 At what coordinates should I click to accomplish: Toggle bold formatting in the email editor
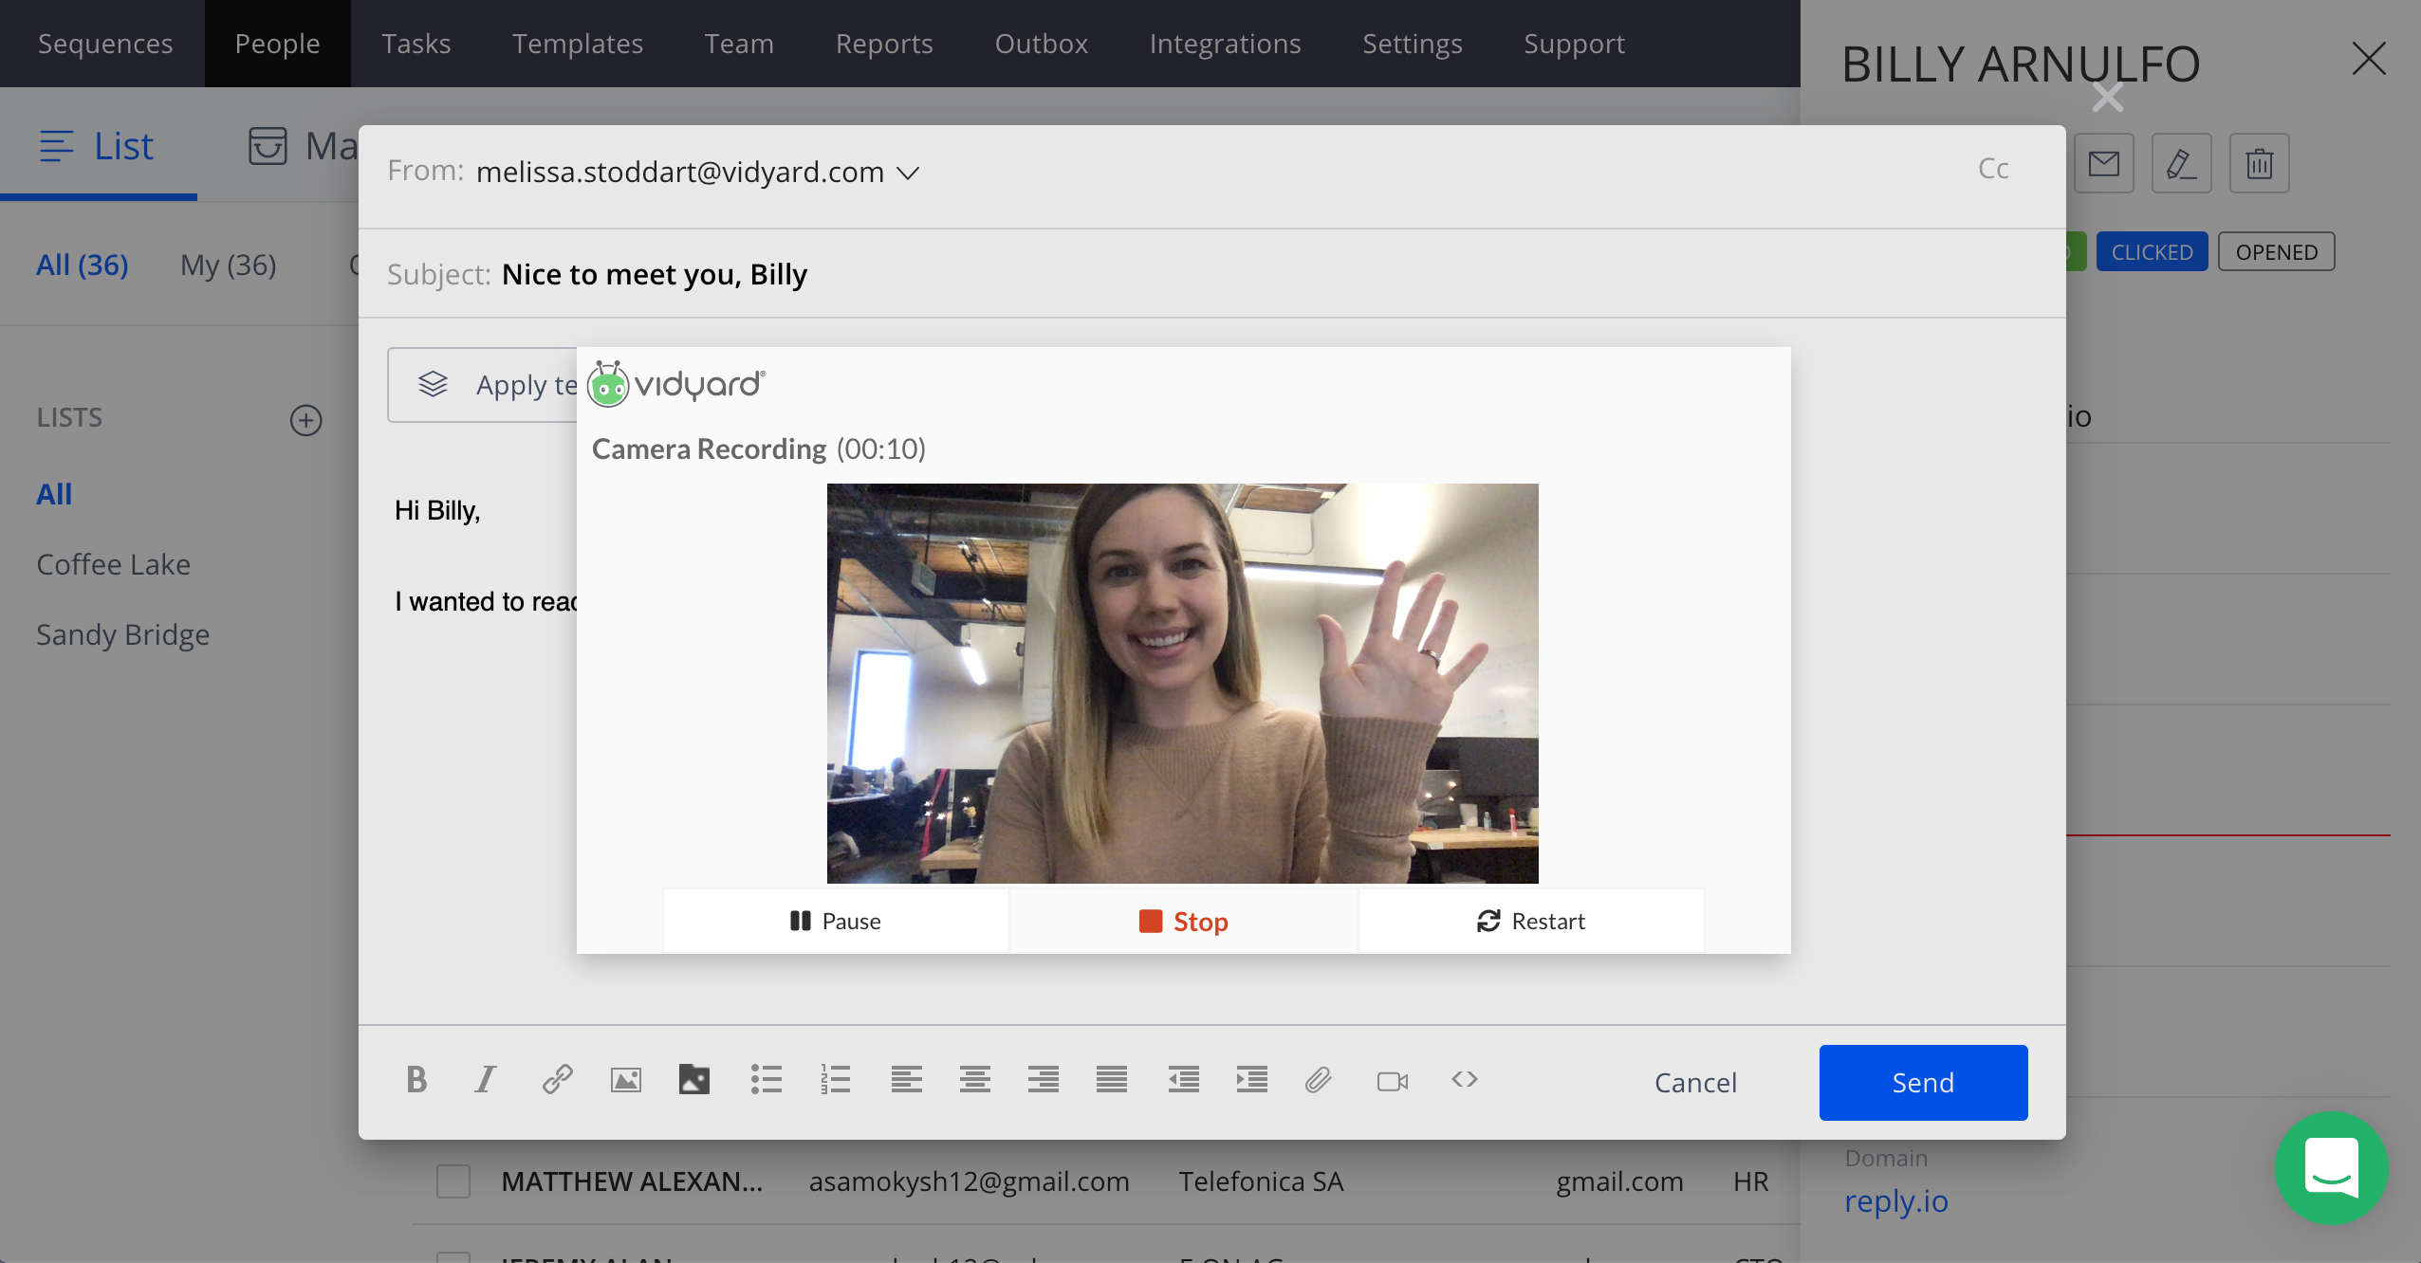tap(416, 1080)
